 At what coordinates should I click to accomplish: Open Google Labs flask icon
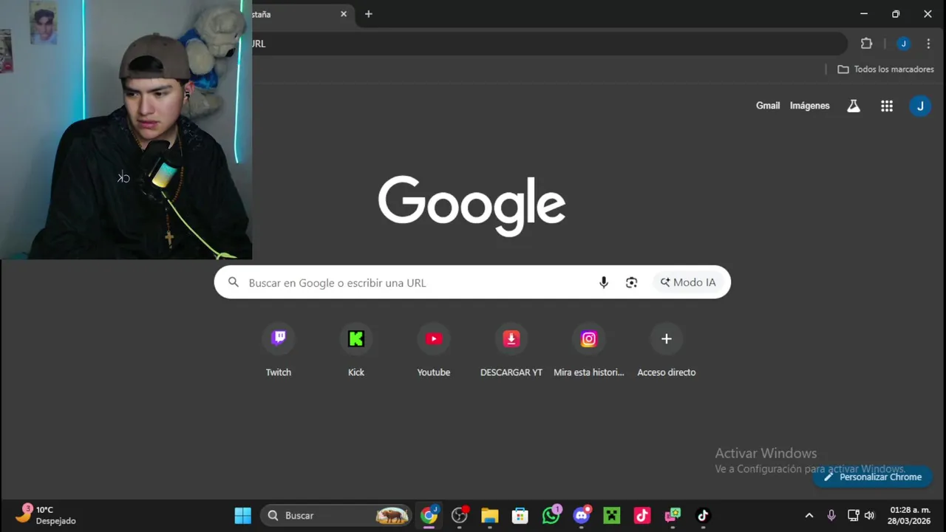[x=854, y=106]
